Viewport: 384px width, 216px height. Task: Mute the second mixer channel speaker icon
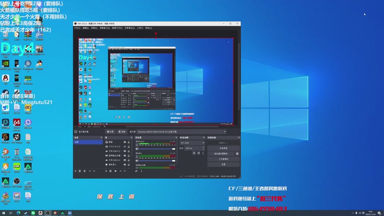137,161
